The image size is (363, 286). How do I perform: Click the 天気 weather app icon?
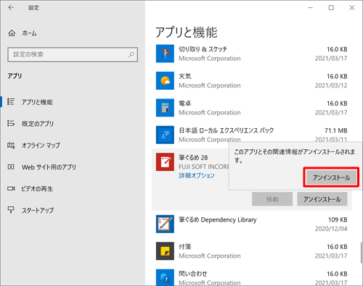pos(165,80)
